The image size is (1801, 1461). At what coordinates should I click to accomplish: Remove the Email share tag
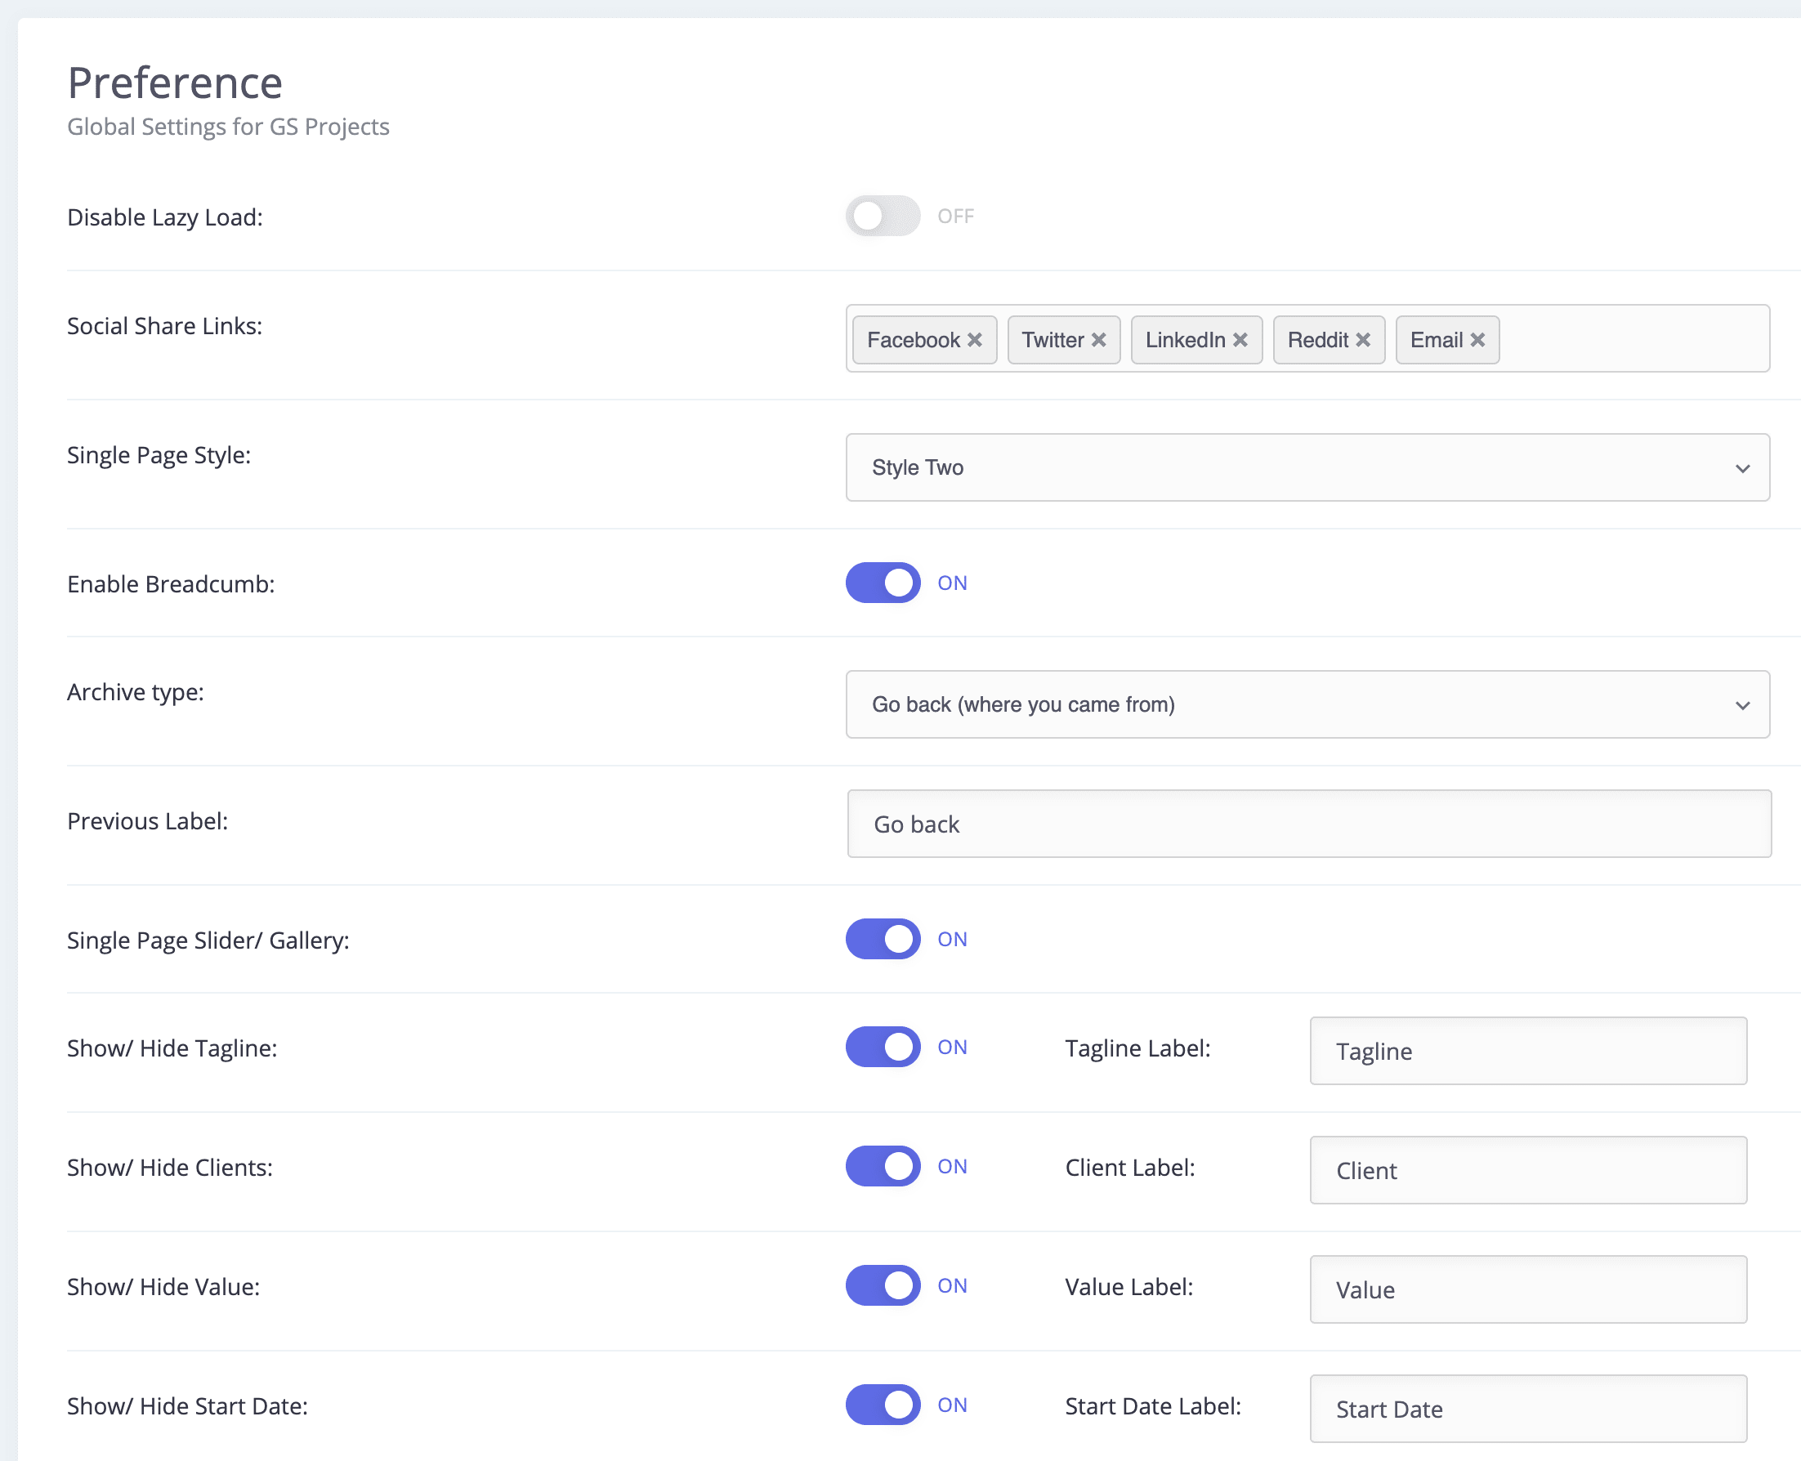tap(1477, 339)
